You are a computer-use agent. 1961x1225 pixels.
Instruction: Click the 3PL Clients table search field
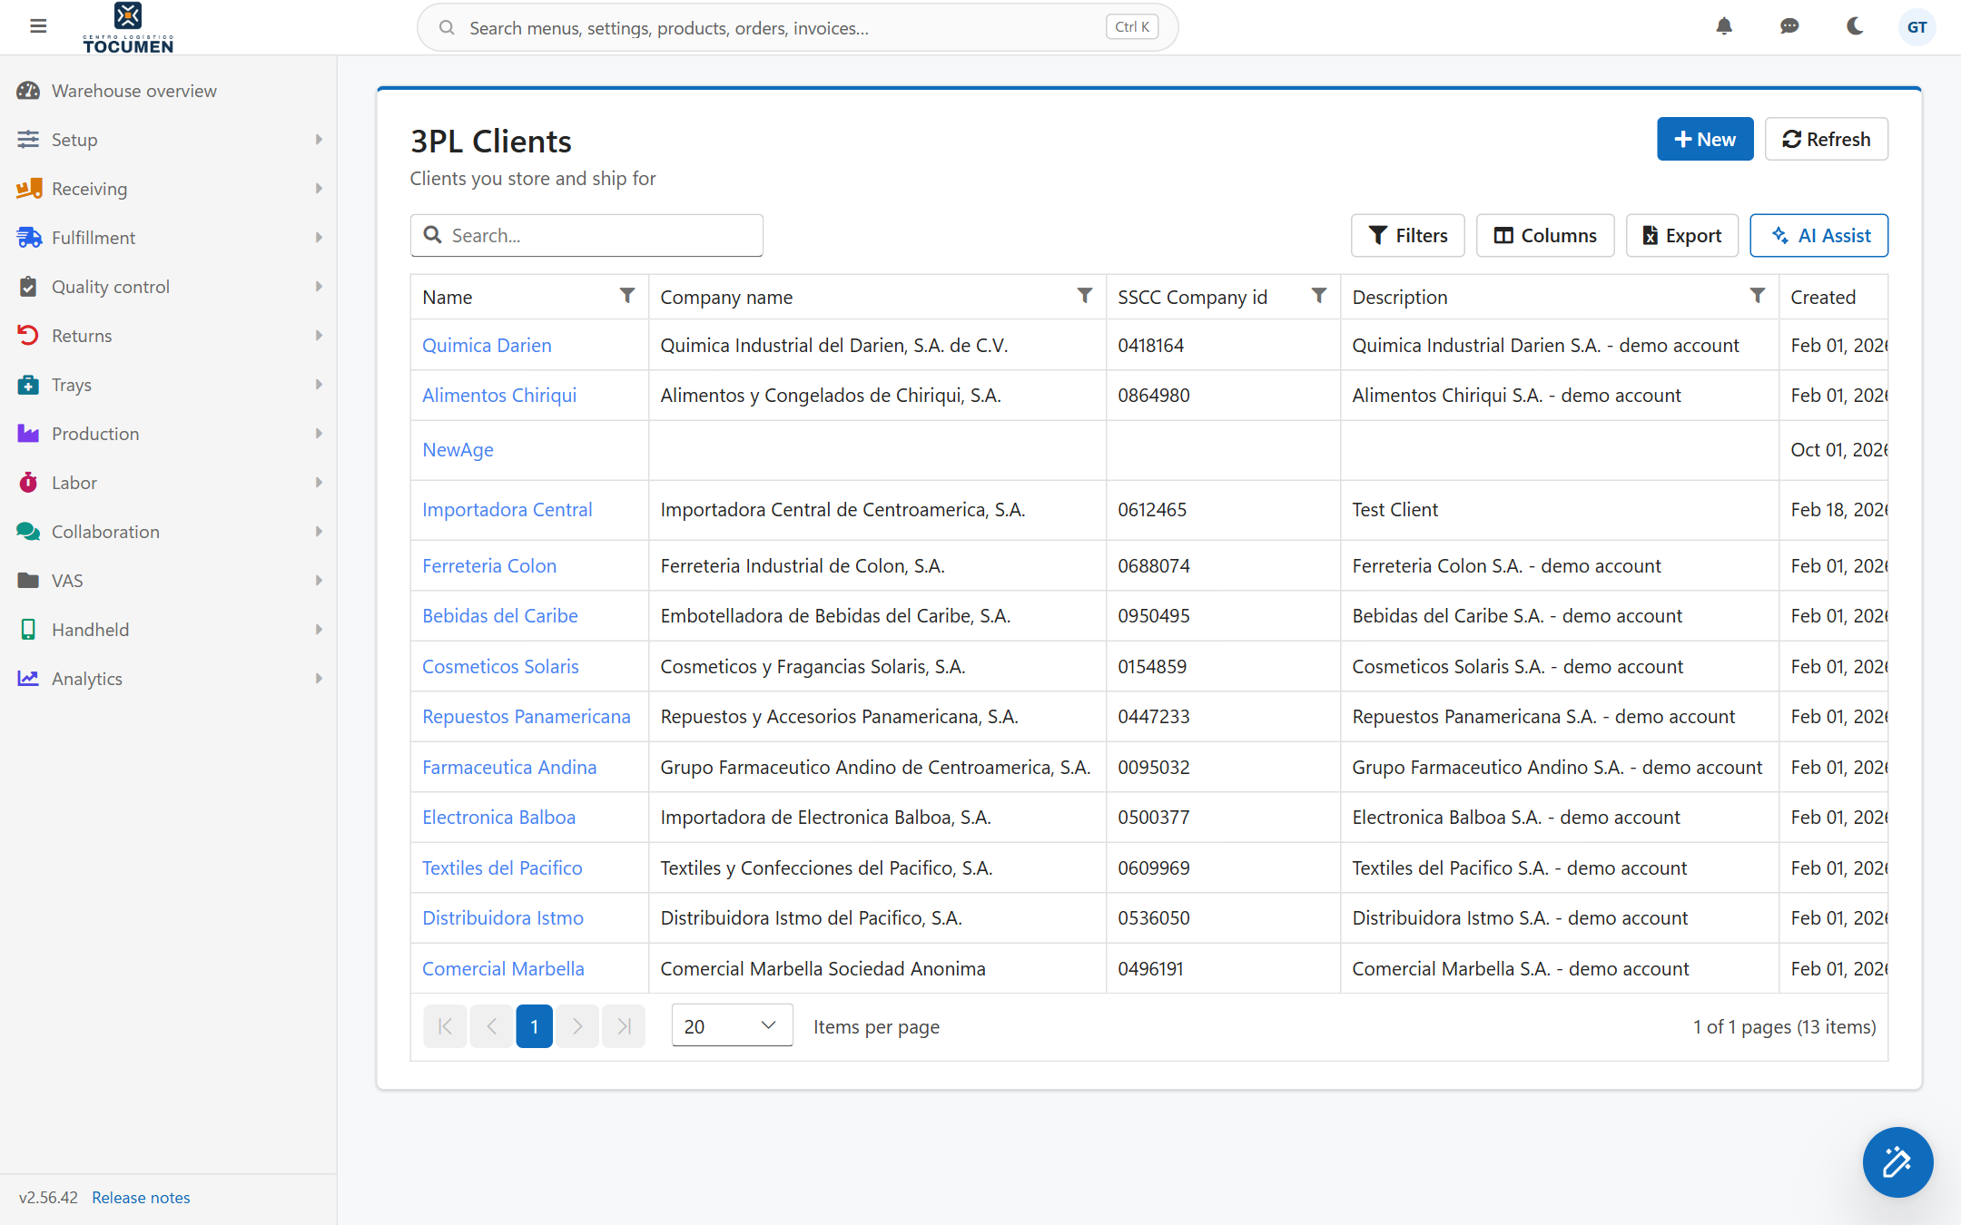coord(586,236)
